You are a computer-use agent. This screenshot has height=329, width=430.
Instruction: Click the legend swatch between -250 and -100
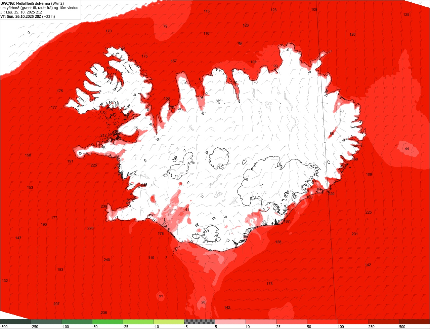[46, 322]
